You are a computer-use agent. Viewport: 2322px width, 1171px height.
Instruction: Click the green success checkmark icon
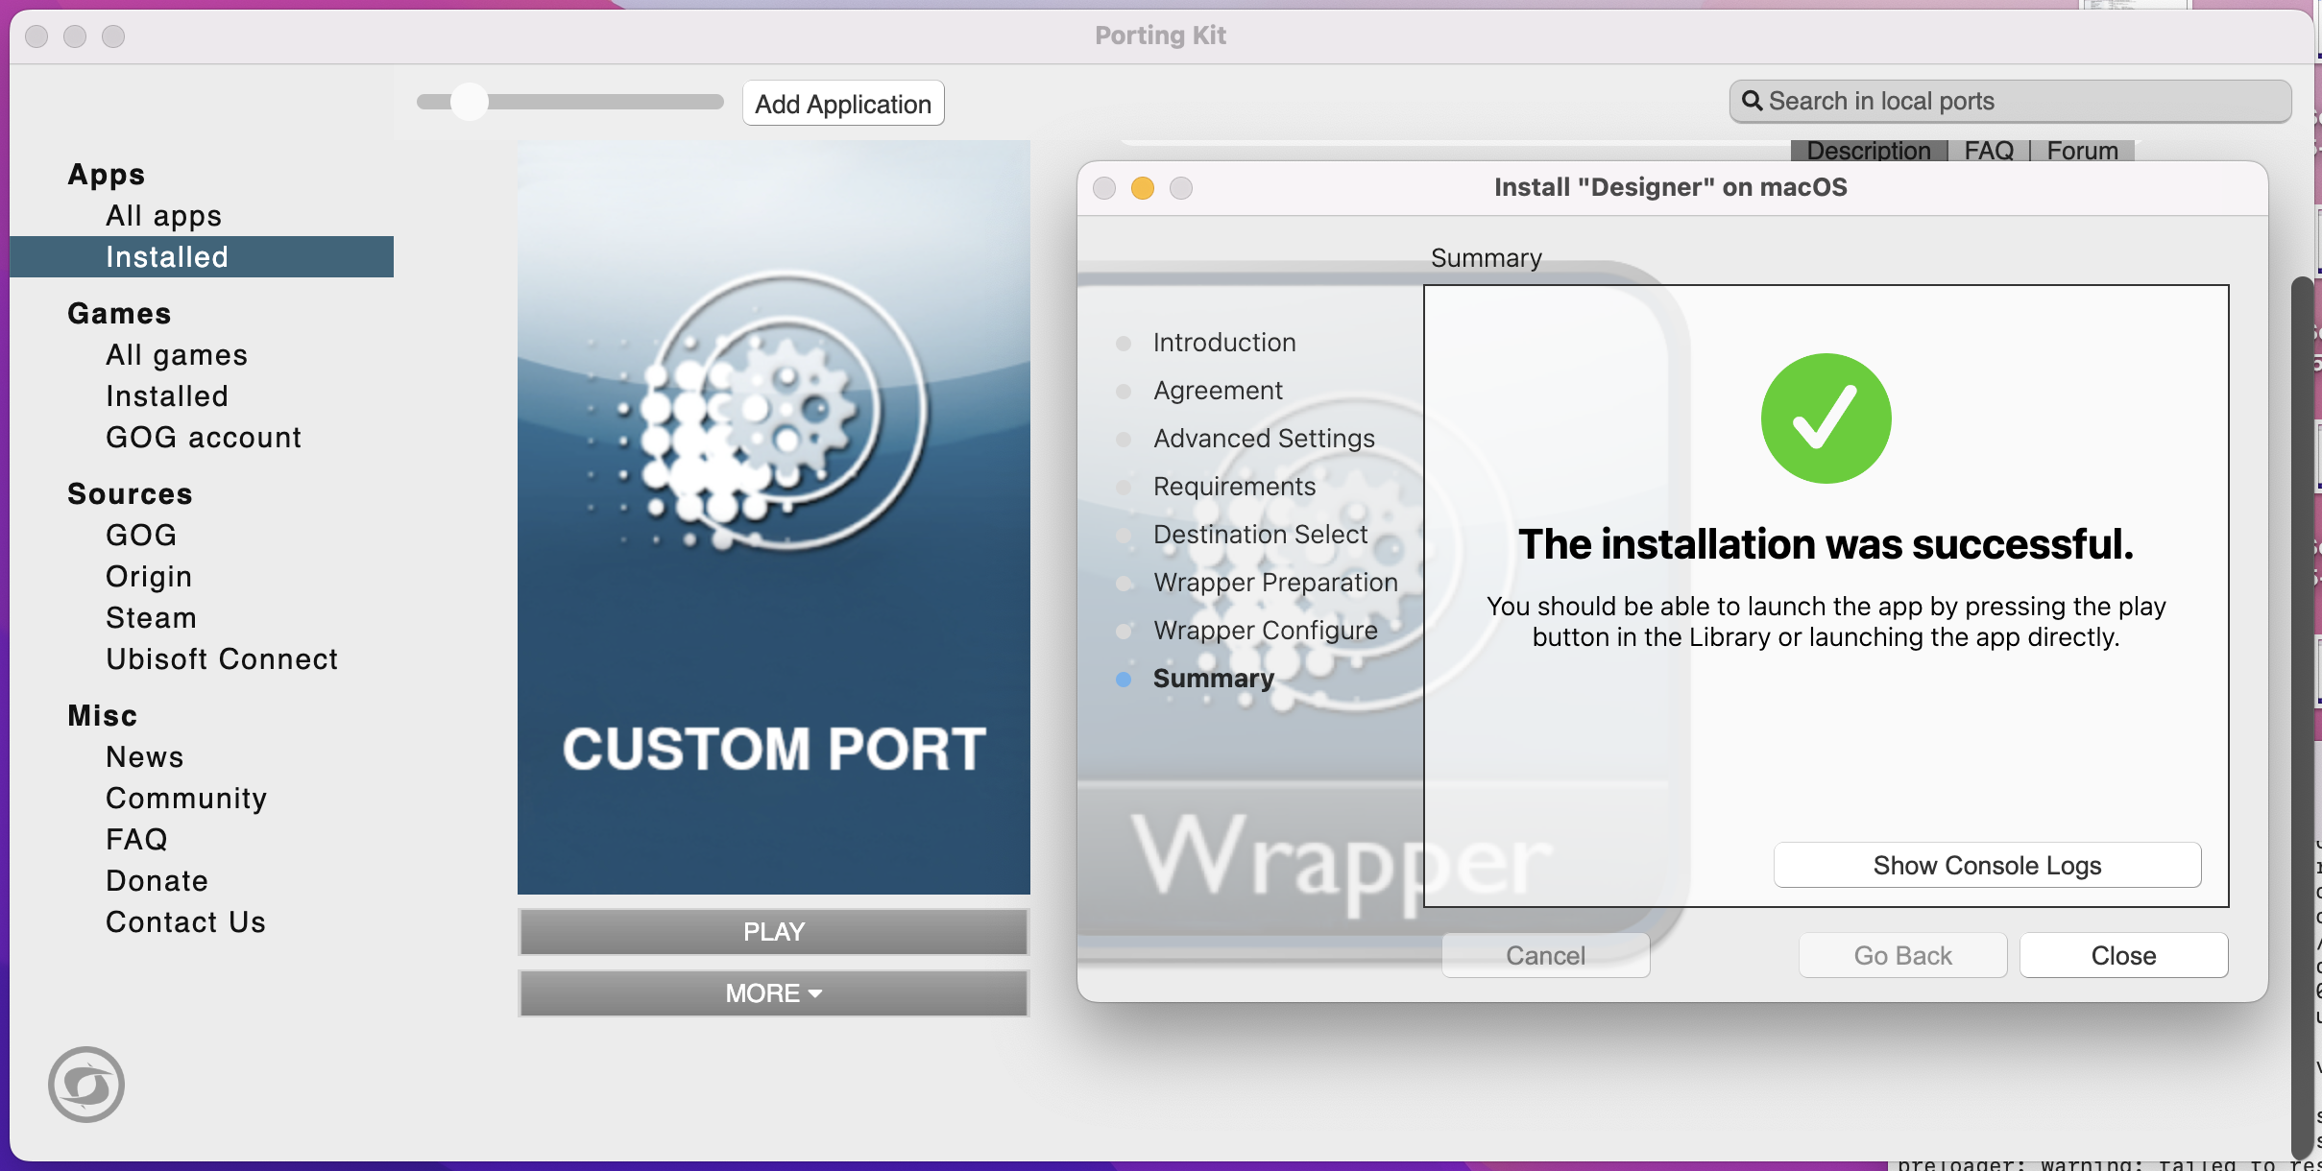(1826, 418)
